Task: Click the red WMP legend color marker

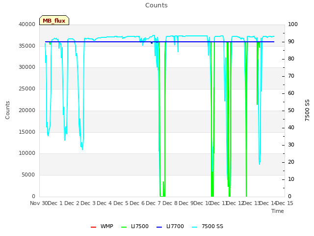Action: (93, 227)
